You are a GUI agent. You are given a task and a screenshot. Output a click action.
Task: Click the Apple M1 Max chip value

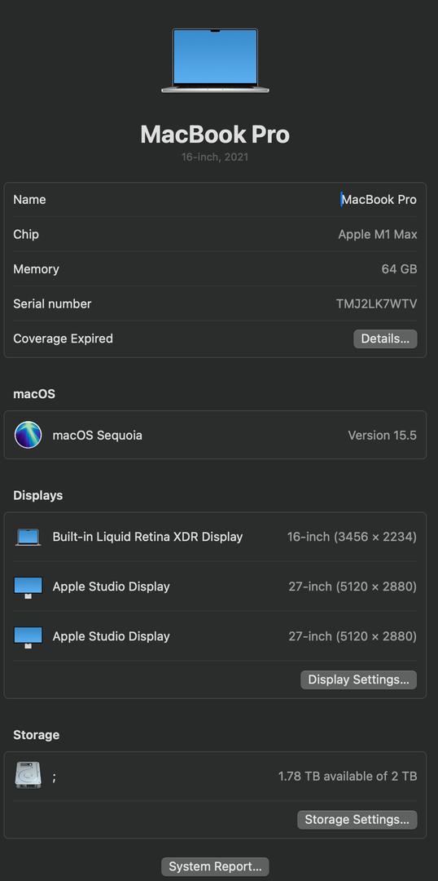click(x=378, y=234)
